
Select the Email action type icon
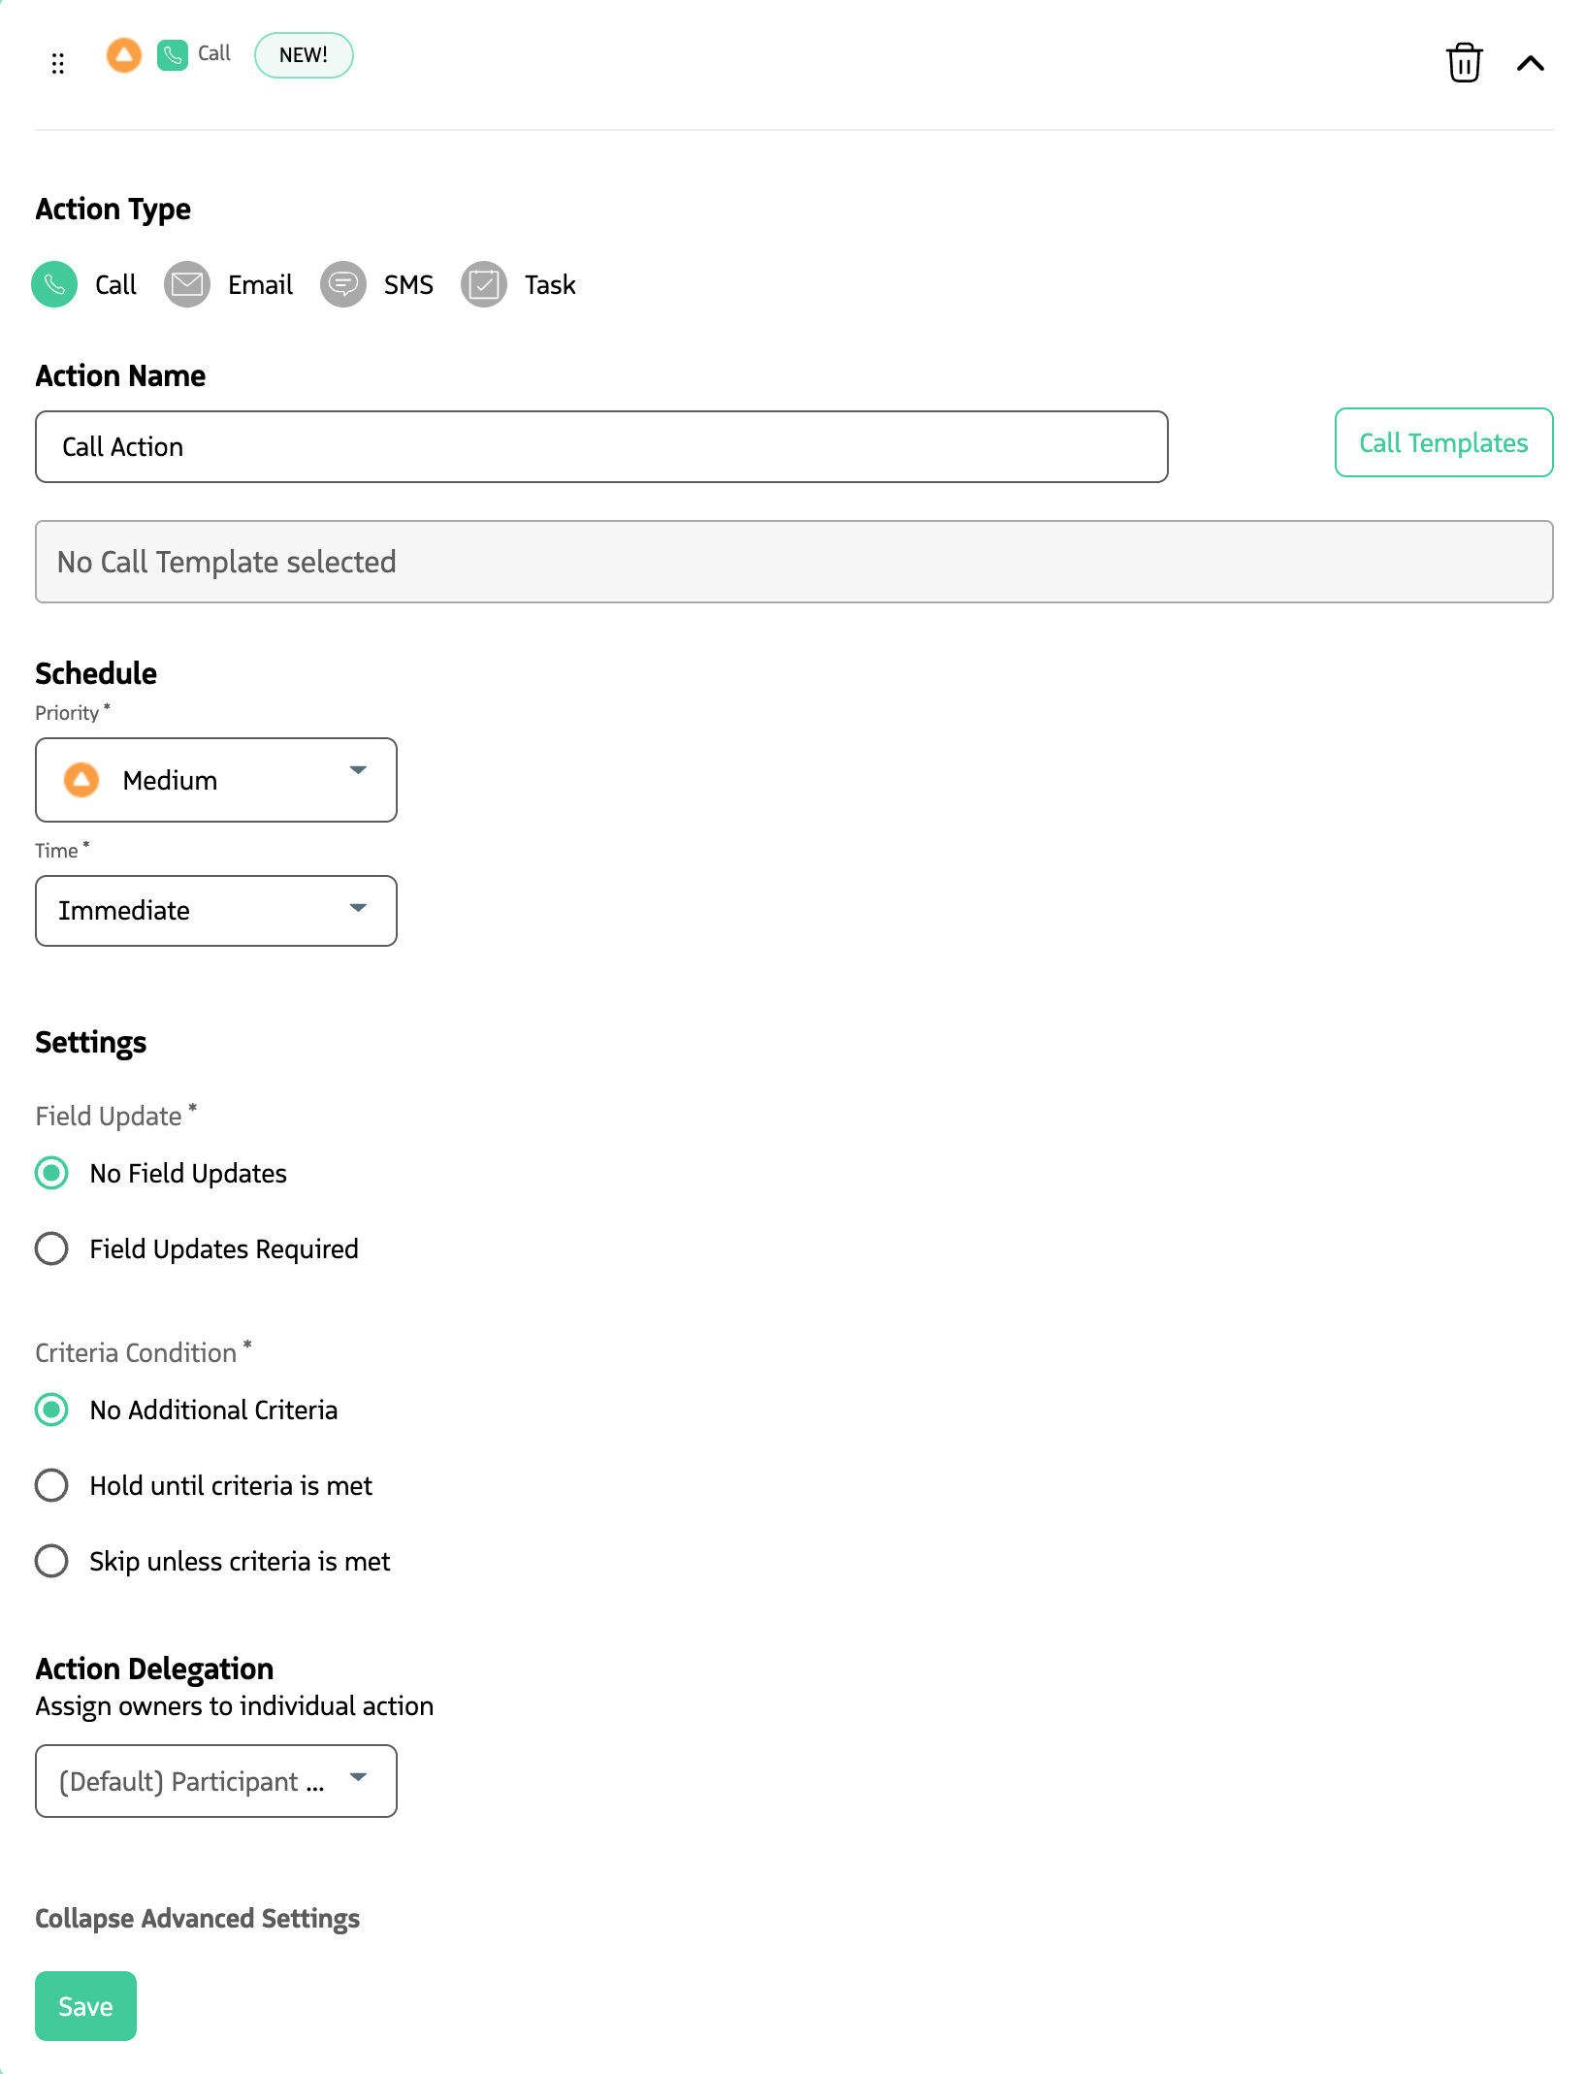click(x=187, y=284)
